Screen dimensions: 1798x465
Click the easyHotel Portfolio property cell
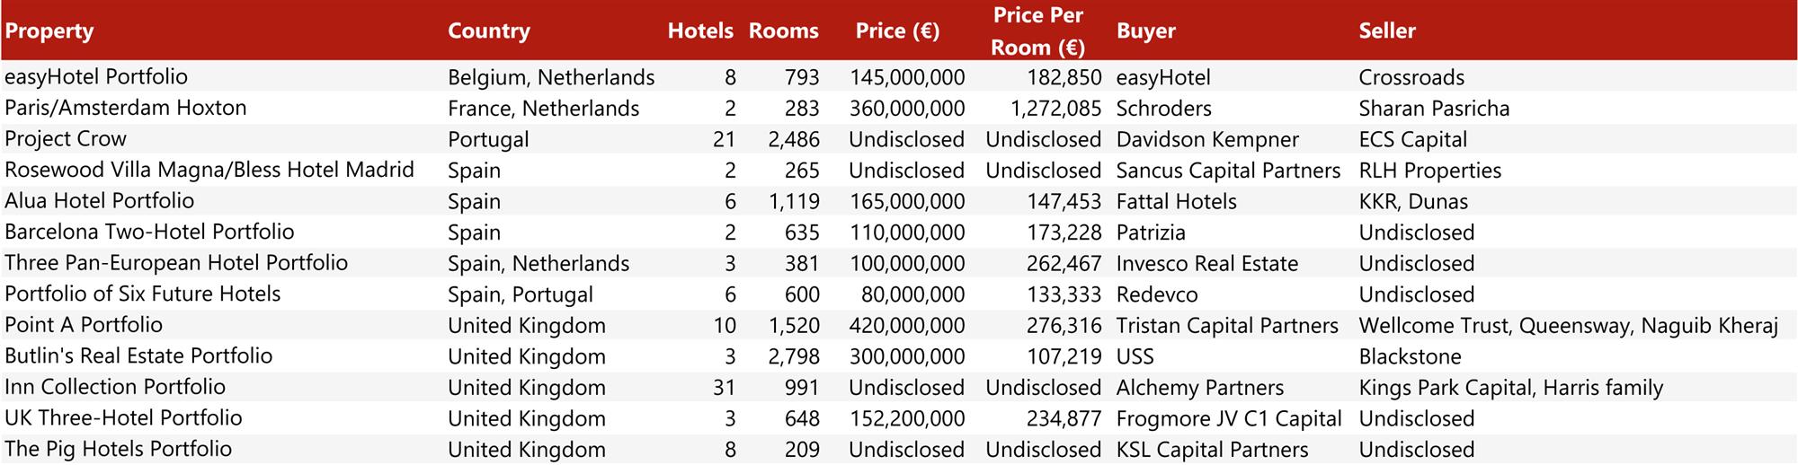96,77
